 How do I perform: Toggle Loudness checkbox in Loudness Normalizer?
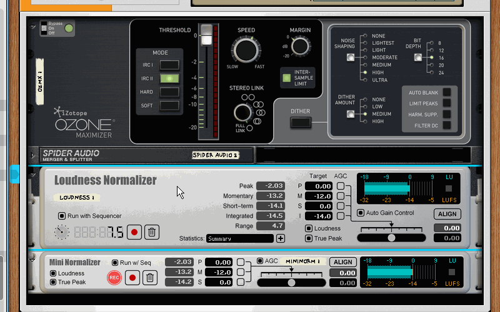tap(308, 228)
